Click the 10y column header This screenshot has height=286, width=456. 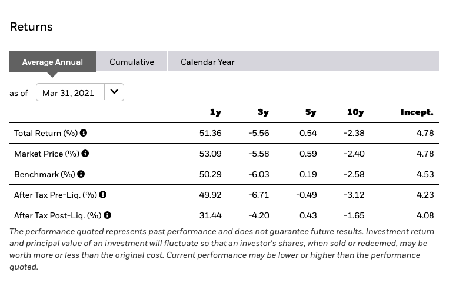[x=355, y=112]
